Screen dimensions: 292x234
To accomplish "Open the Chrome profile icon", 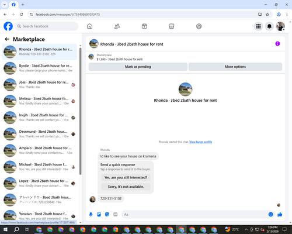I will click(x=279, y=15).
